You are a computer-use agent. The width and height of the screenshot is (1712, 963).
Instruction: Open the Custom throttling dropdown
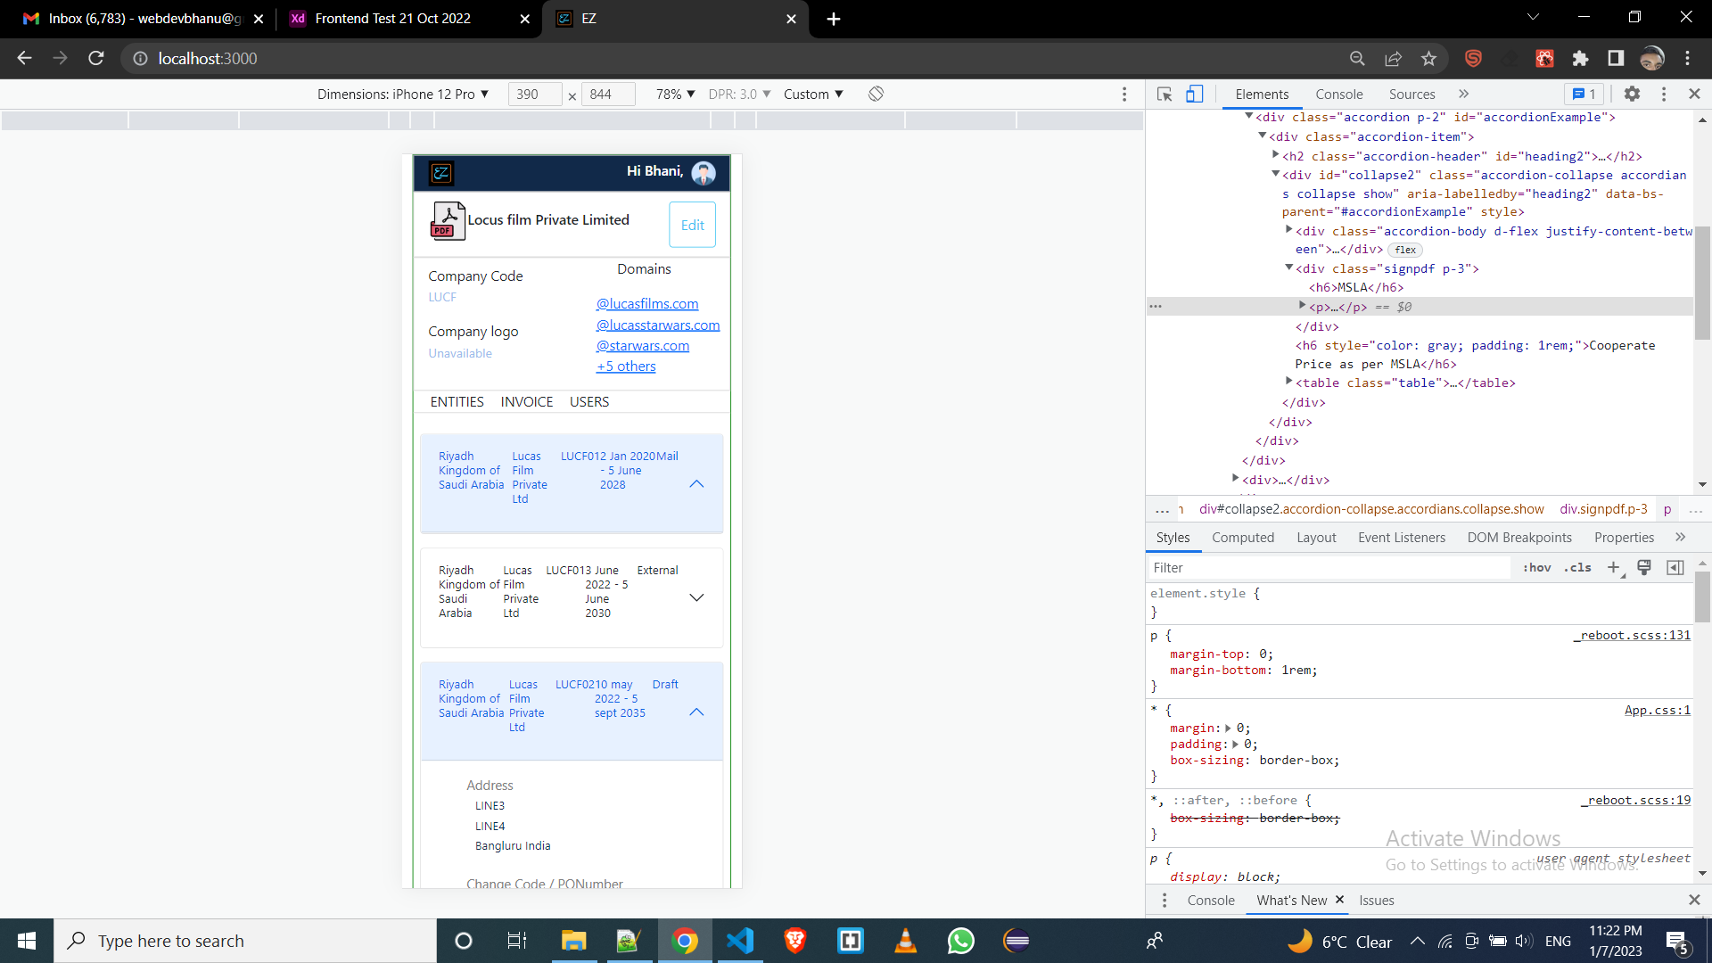click(x=813, y=94)
